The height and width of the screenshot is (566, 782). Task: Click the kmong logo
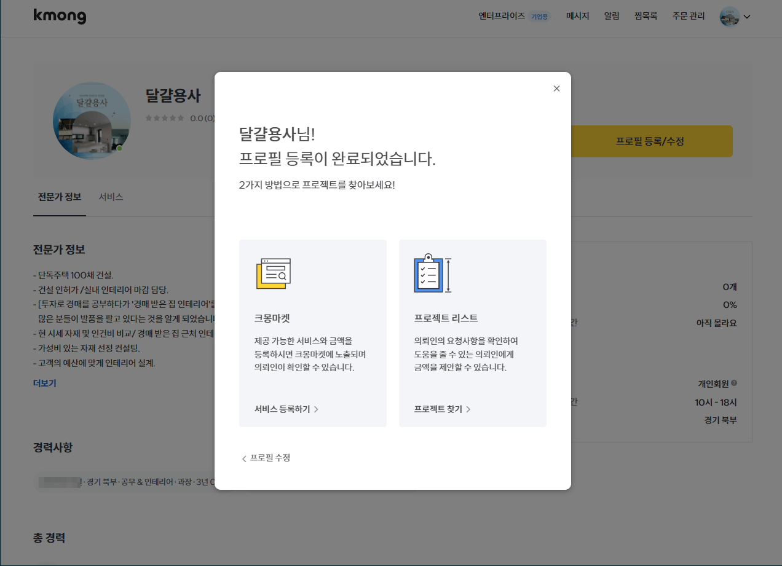pos(60,17)
